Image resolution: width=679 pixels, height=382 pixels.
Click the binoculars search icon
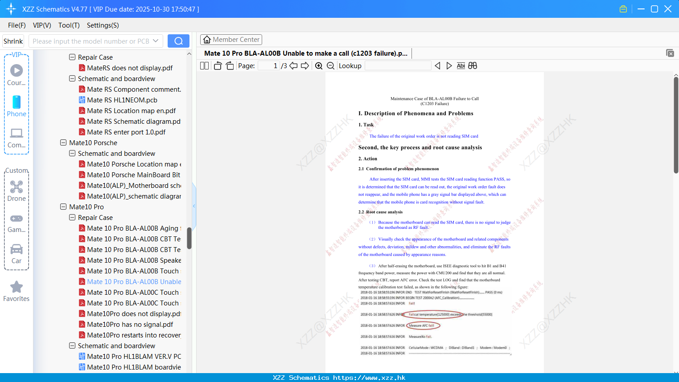click(x=473, y=65)
